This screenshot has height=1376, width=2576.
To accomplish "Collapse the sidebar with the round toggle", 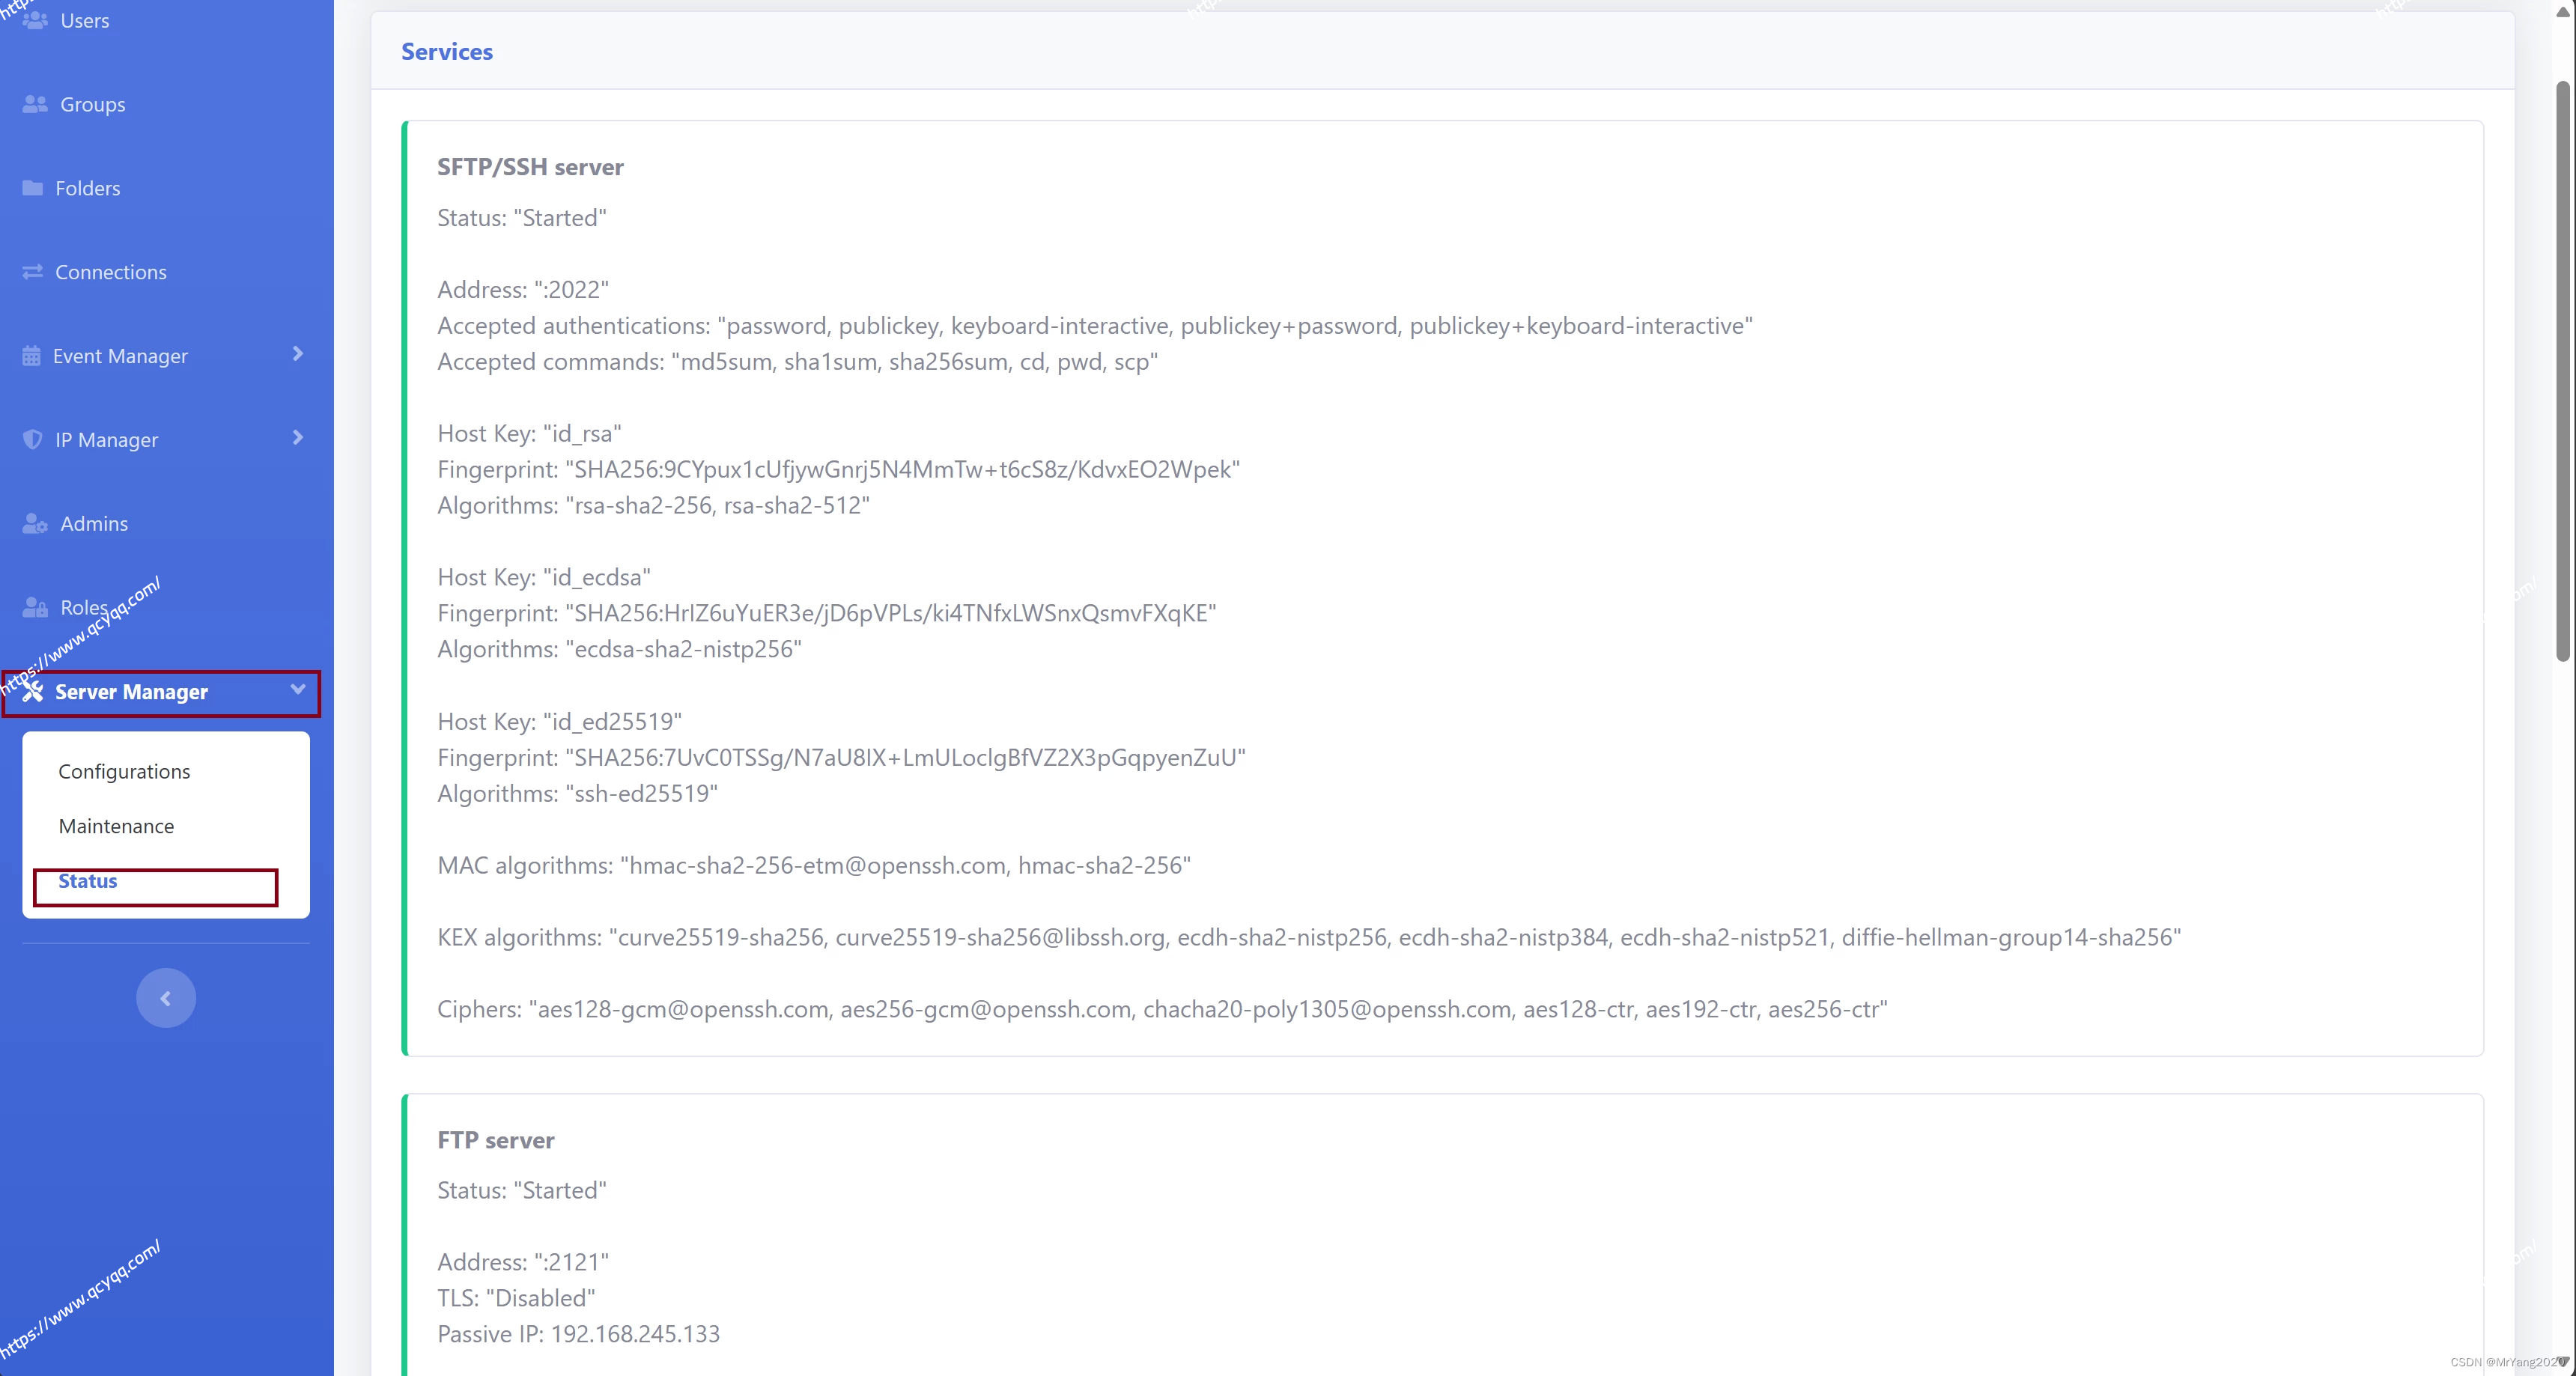I will pos(166,998).
